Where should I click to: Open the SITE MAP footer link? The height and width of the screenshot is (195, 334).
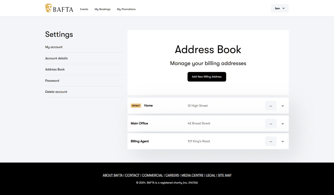pos(224,175)
